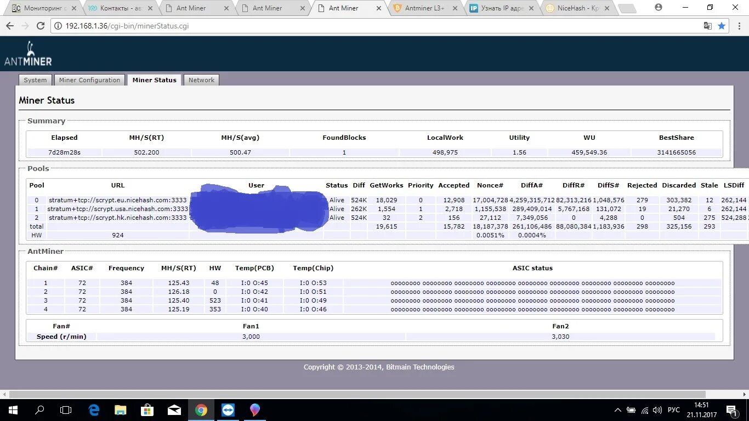Click the Miner Status page heading

47,100
